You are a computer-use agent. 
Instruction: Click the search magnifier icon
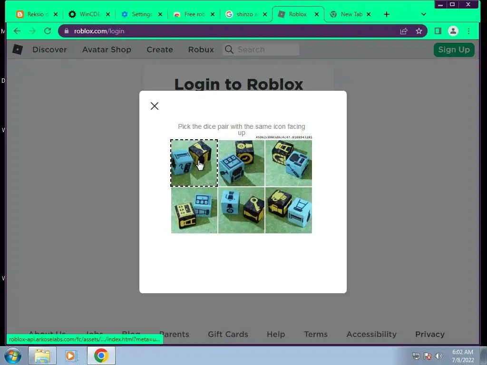(x=229, y=49)
